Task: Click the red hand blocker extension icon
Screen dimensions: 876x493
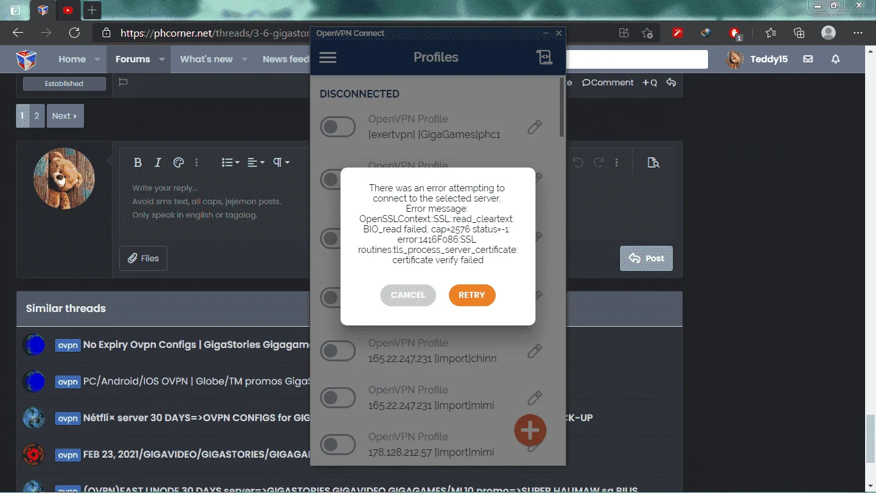Action: click(x=735, y=33)
